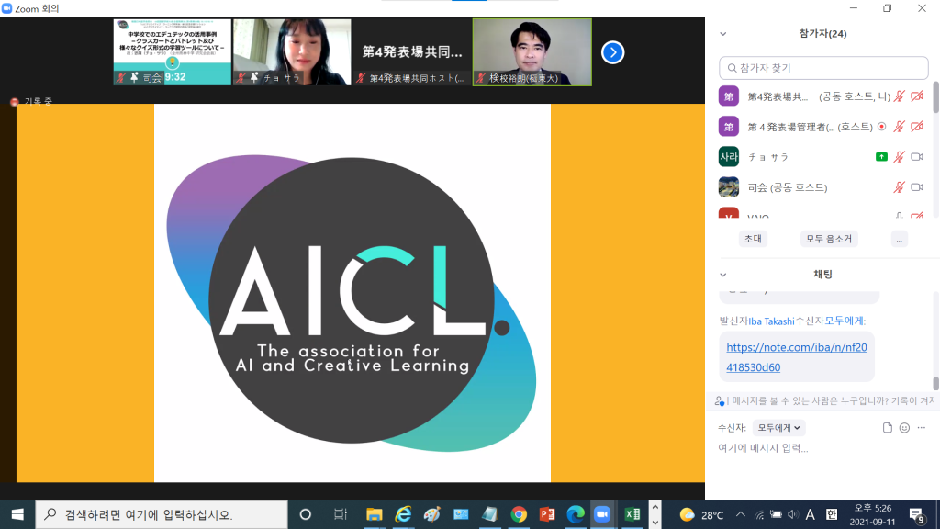The width and height of the screenshot is (940, 529).
Task: Open battery status tray icon
Action: tap(776, 514)
